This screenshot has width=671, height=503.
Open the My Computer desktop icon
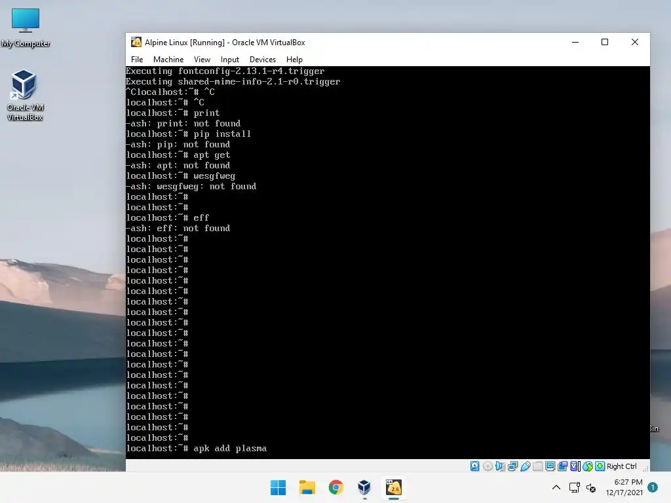tap(26, 28)
